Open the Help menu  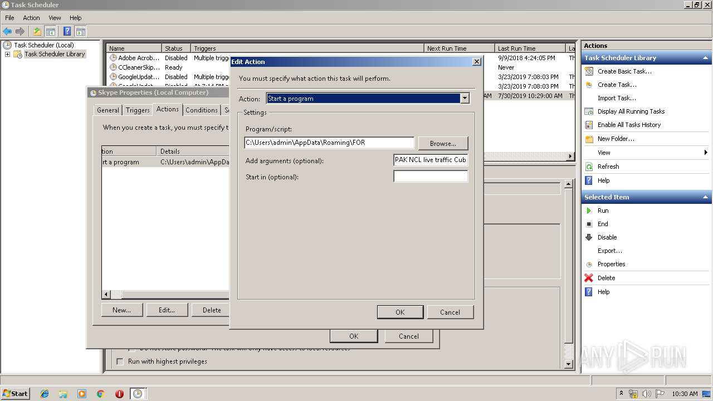coord(75,18)
